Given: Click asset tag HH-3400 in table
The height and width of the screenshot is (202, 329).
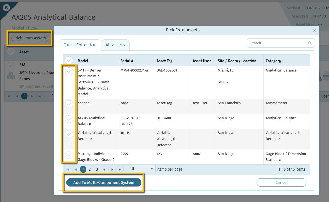Looking at the screenshot, I should tap(164, 118).
